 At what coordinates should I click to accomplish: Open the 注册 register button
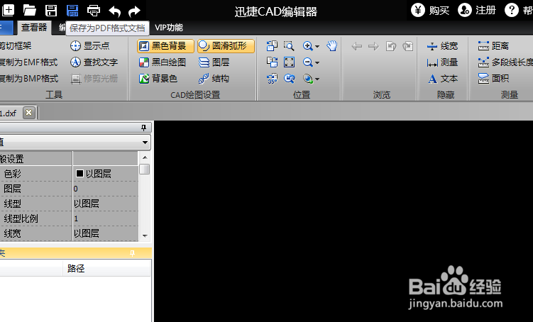476,10
